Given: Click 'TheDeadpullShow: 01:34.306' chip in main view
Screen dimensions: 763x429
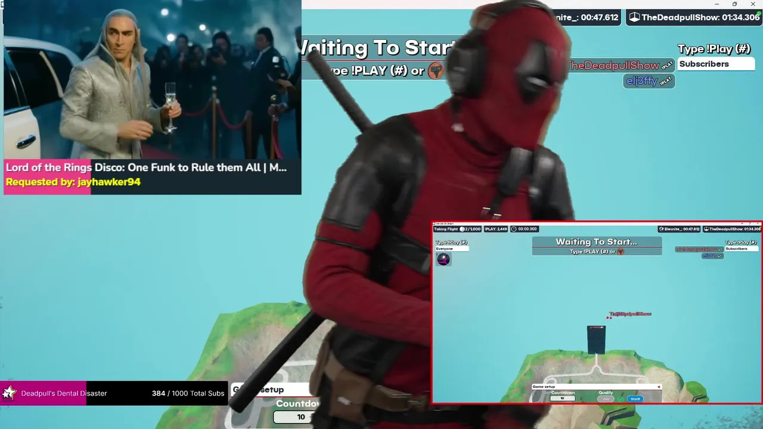Looking at the screenshot, I should [x=694, y=17].
